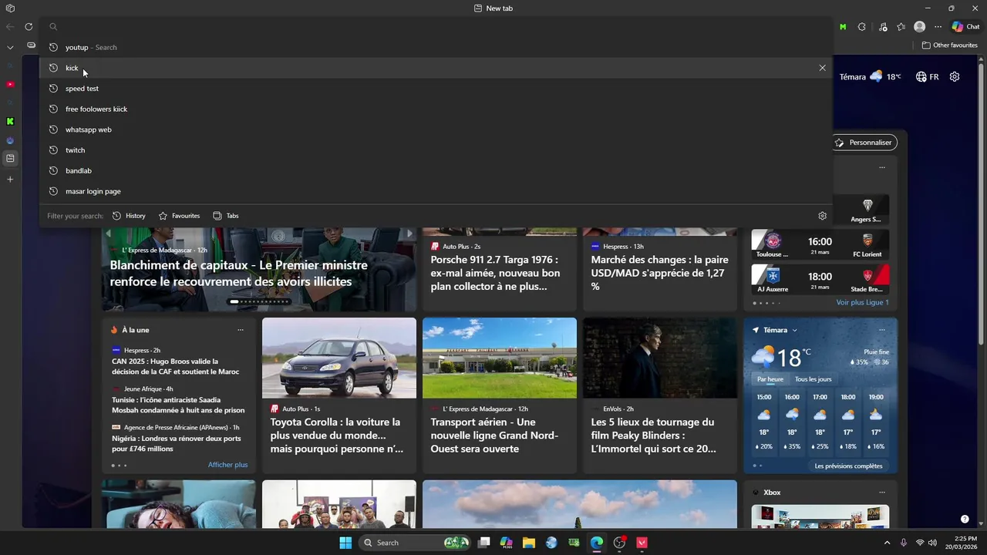
Task: Open the YouTube vertical tab
Action: [x=10, y=84]
